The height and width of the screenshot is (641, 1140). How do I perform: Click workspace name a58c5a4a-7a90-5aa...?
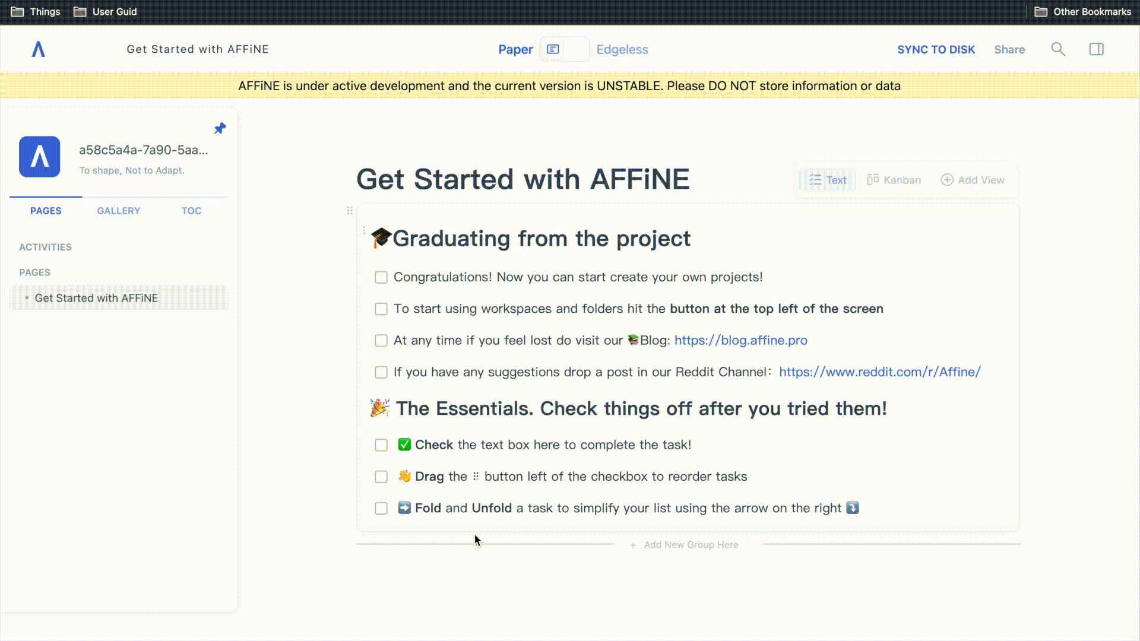[144, 150]
